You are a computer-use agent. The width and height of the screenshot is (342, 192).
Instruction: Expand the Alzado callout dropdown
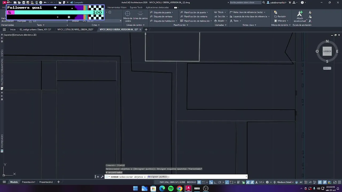tap(226, 21)
